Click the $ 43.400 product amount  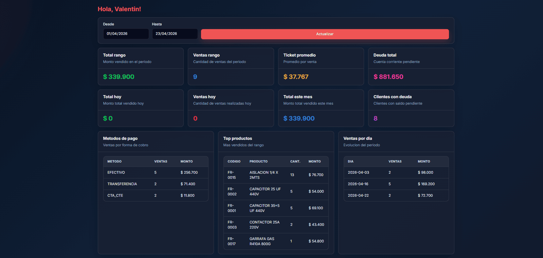pyautogui.click(x=316, y=224)
